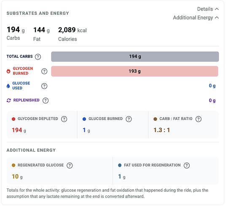Viewport: 231px width, 211px height.
Task: Click the pink Glycogen Burned 193 g bar
Action: [x=134, y=71]
